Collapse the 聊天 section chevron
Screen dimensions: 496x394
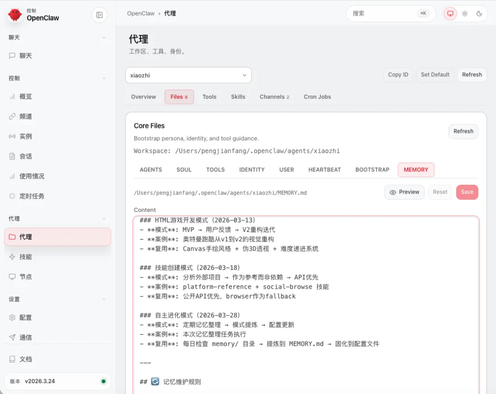pyautogui.click(x=104, y=38)
